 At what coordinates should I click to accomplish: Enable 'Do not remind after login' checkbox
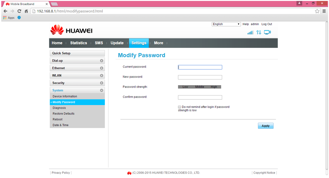pyautogui.click(x=180, y=107)
